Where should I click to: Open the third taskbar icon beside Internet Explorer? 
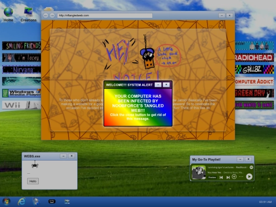click(x=36, y=201)
